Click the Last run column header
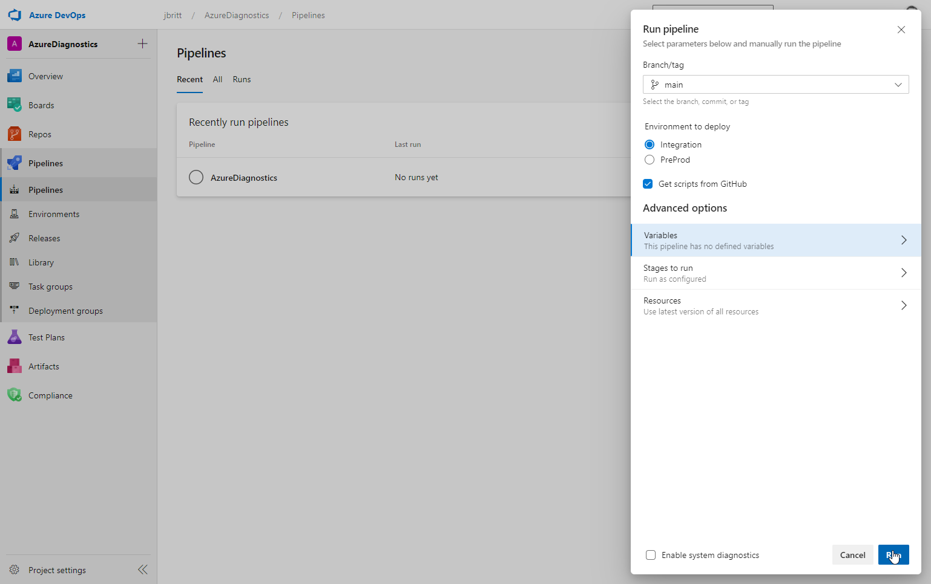 pos(407,144)
